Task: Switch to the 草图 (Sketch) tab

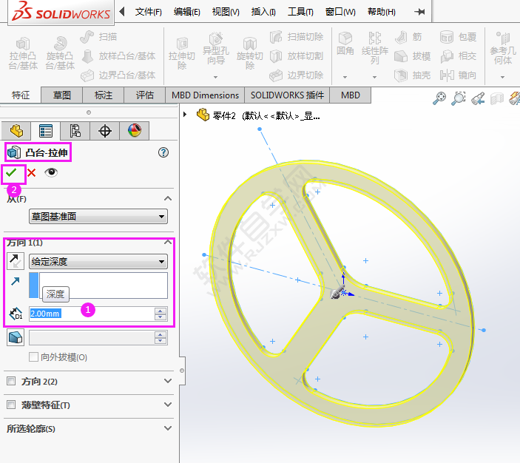Action: tap(61, 95)
